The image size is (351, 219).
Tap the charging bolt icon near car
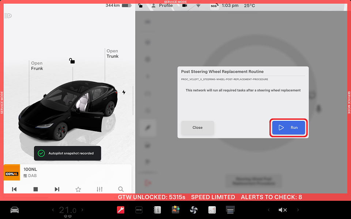point(124,92)
